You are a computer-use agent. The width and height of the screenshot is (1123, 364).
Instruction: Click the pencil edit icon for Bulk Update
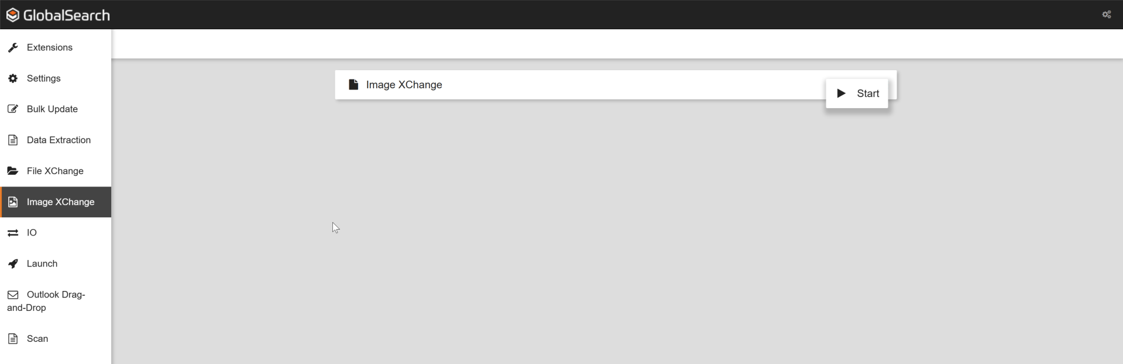[13, 109]
